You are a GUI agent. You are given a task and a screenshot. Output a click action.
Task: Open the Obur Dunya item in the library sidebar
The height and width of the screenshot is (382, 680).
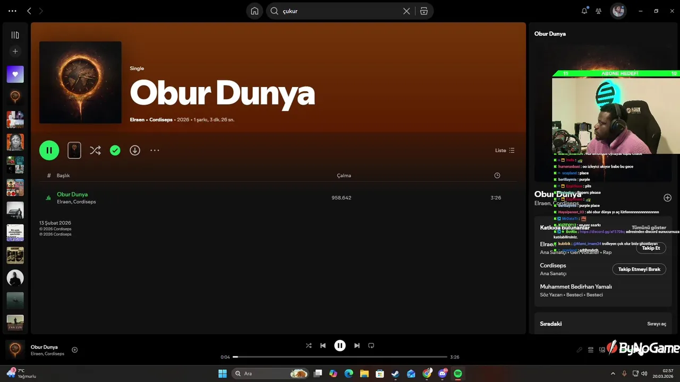15,97
